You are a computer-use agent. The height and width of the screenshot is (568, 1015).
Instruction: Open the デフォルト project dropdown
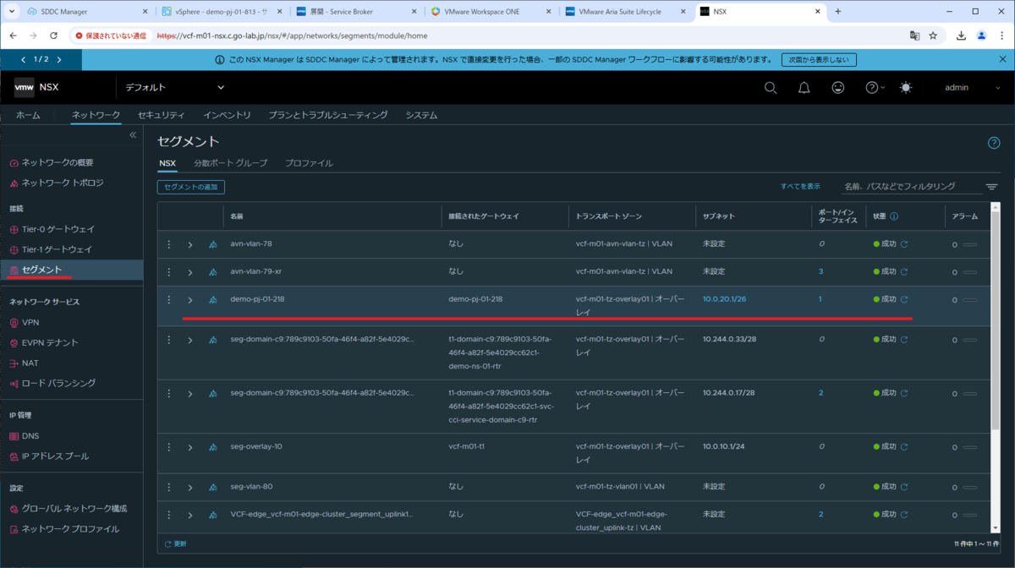[x=175, y=88]
